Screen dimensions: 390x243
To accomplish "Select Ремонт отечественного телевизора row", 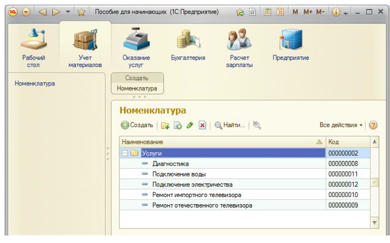I will (x=245, y=205).
